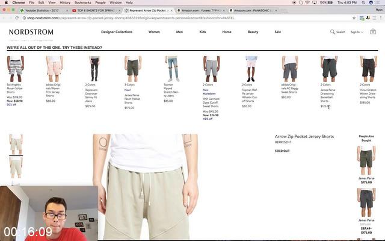Open the Beauty category
The width and height of the screenshot is (385, 241).
pyautogui.click(x=253, y=32)
